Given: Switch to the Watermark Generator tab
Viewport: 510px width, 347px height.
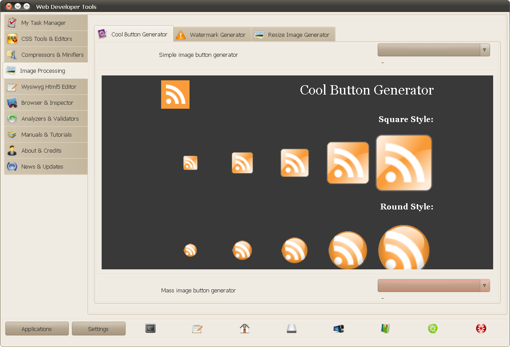Looking at the screenshot, I should [213, 35].
